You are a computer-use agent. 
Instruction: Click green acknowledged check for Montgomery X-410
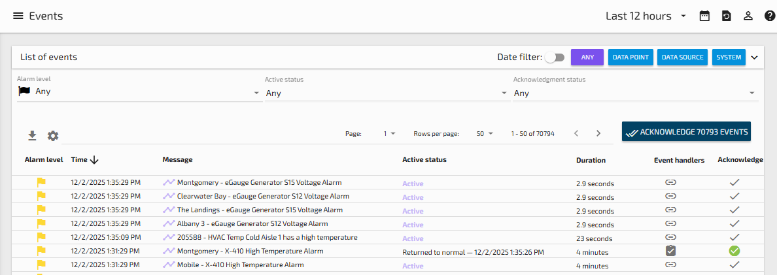click(734, 251)
